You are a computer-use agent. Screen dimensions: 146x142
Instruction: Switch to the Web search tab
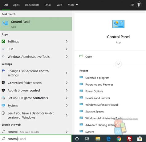pyautogui.click(x=59, y=5)
